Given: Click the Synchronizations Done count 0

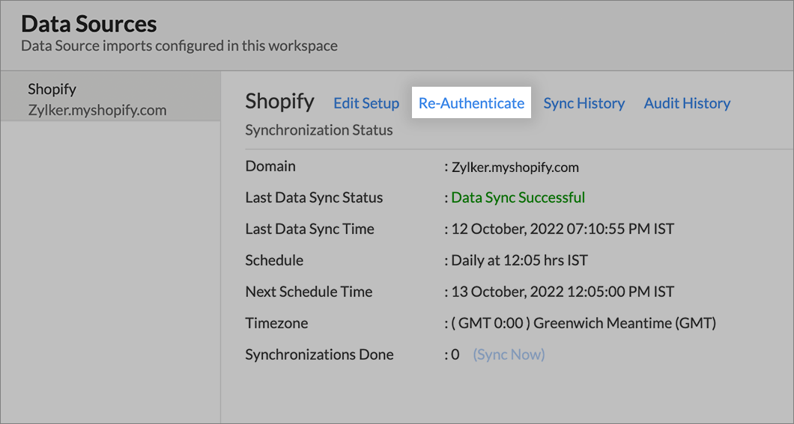Looking at the screenshot, I should (x=455, y=354).
